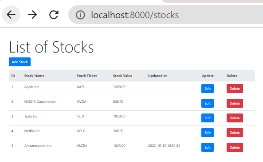Image resolution: width=263 pixels, height=162 pixels.
Task: Click the Update column header
Action: 208,76
